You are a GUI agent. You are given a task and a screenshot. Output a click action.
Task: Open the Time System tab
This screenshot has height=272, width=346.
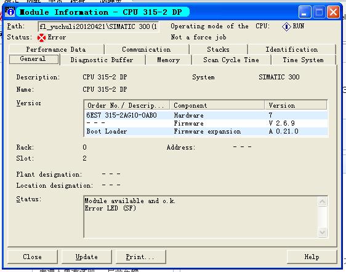[304, 60]
